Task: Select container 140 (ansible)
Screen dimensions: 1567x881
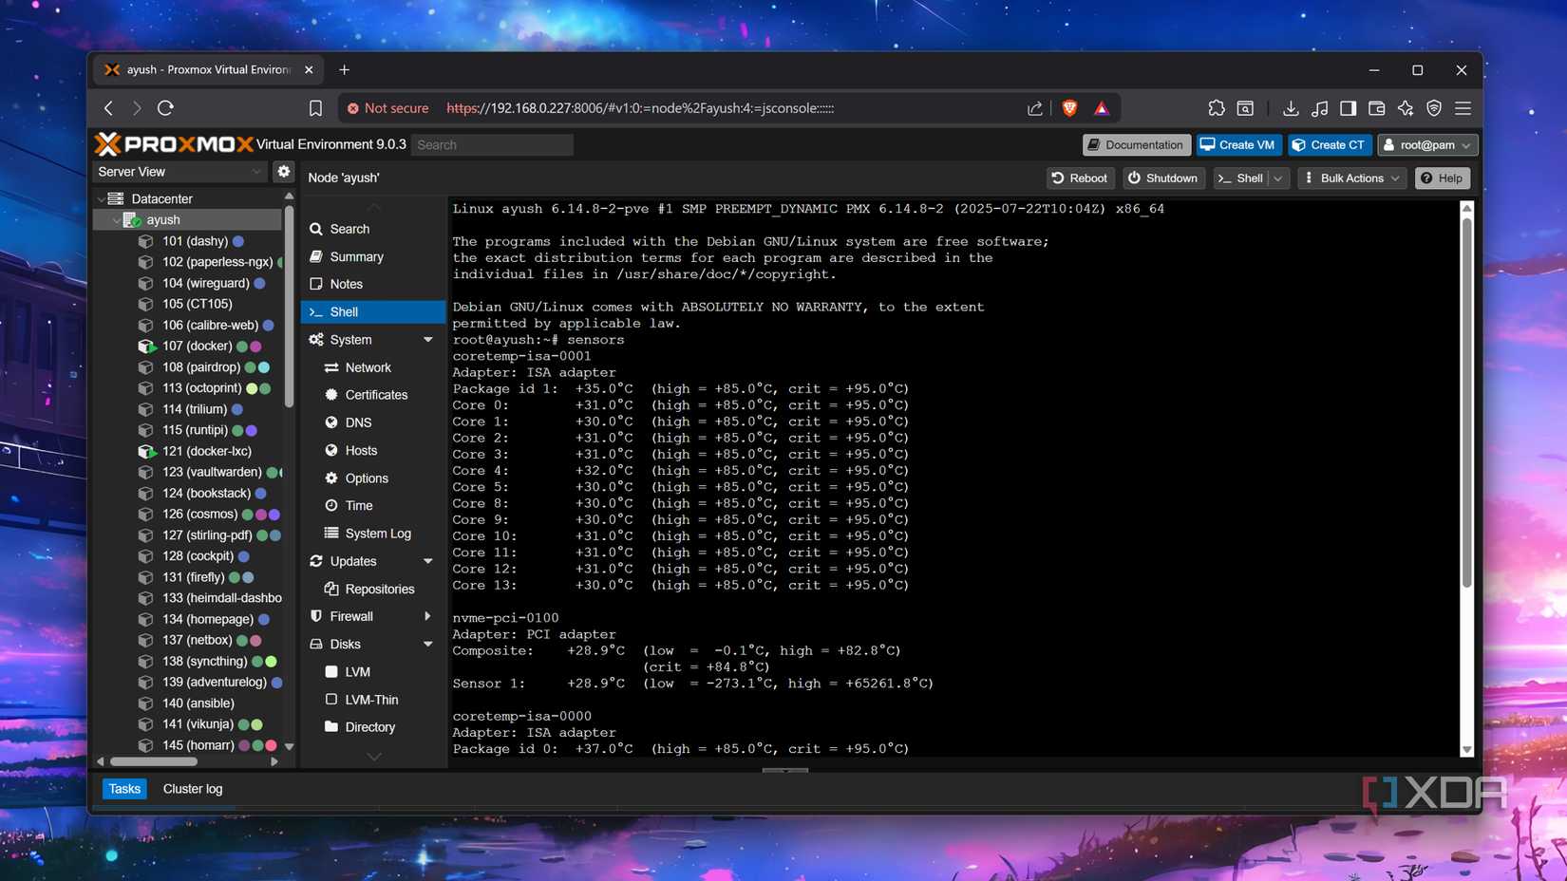Action: tap(198, 703)
